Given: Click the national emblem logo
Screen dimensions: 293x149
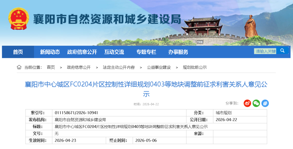Looking at the screenshot, I should (19, 19).
